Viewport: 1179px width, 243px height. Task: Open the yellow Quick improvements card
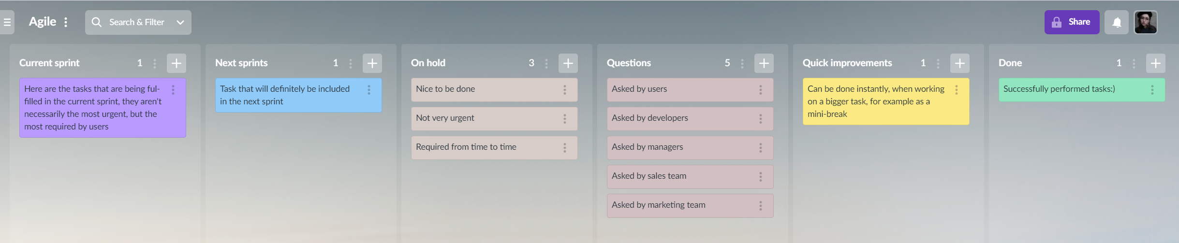[x=886, y=101]
